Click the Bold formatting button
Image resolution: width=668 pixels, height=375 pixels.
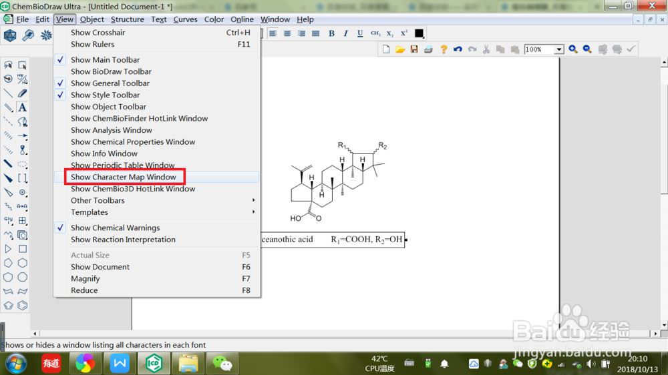[331, 33]
